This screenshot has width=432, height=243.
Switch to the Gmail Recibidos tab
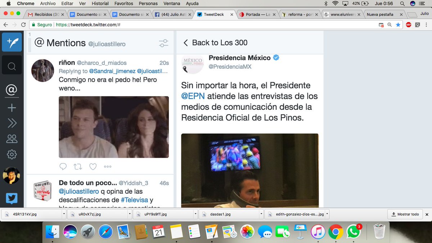pos(46,14)
